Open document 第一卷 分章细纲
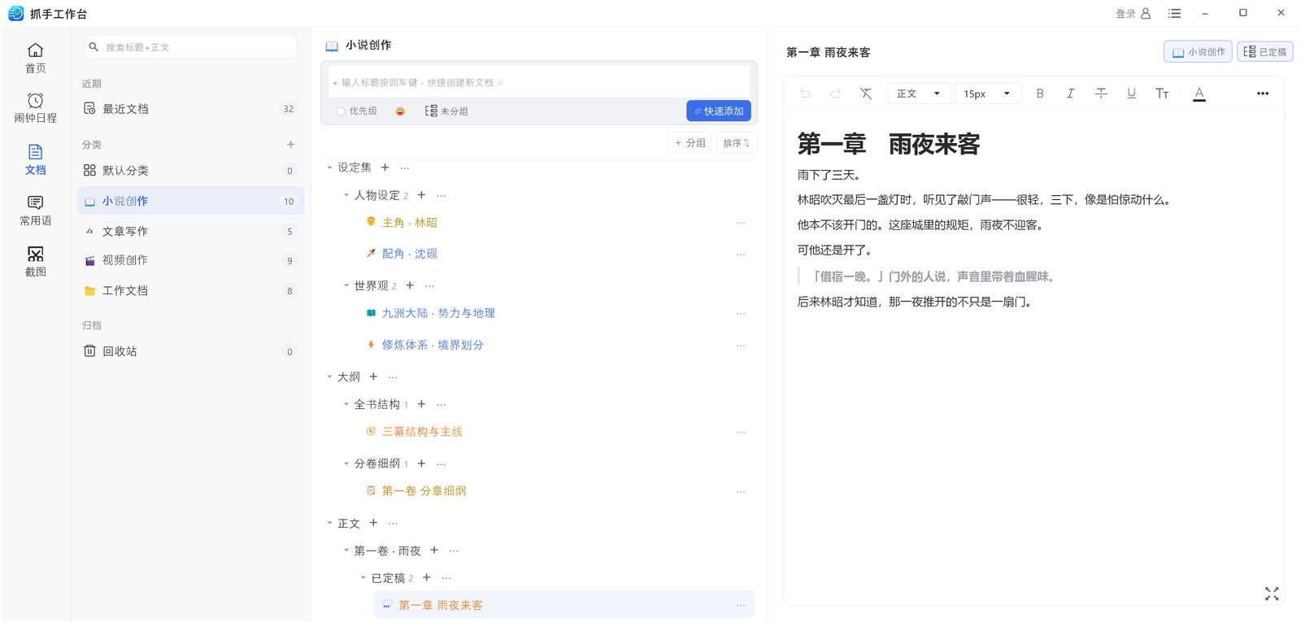 click(x=424, y=491)
